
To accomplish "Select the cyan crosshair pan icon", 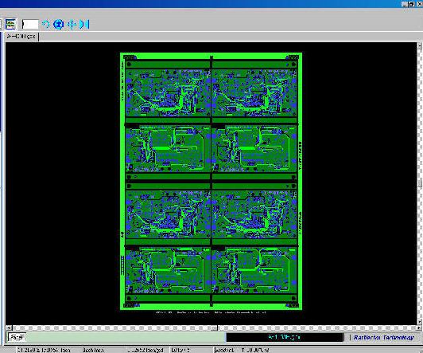I will (x=72, y=25).
